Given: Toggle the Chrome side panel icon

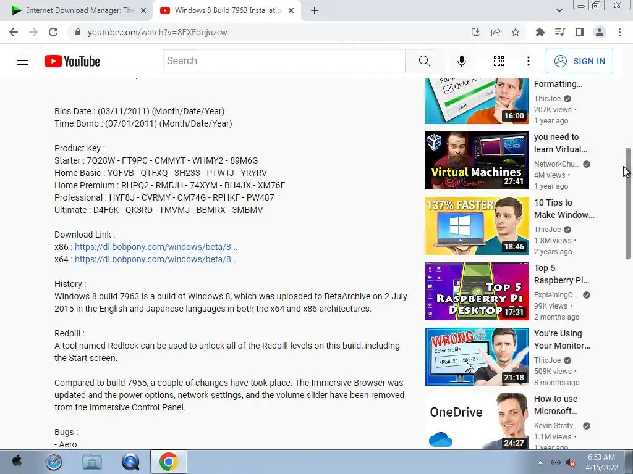Looking at the screenshot, I should (x=580, y=32).
